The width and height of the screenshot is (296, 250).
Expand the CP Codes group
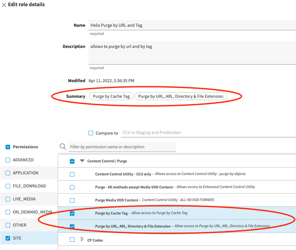coord(82,239)
